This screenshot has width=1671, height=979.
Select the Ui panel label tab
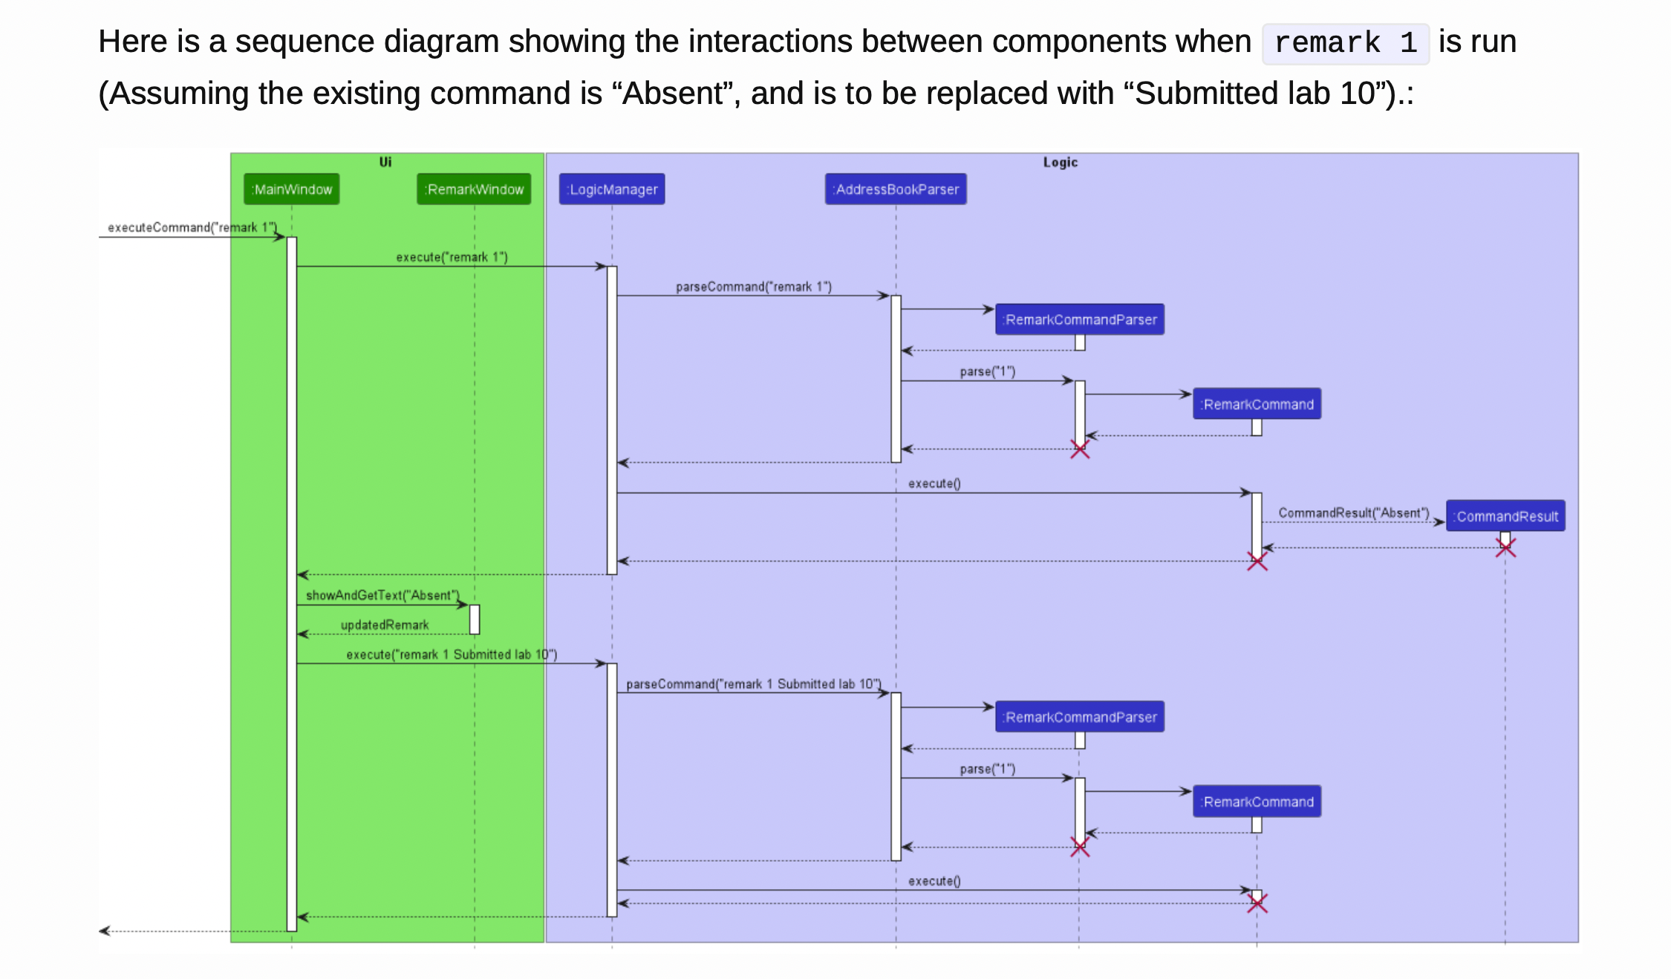point(385,160)
